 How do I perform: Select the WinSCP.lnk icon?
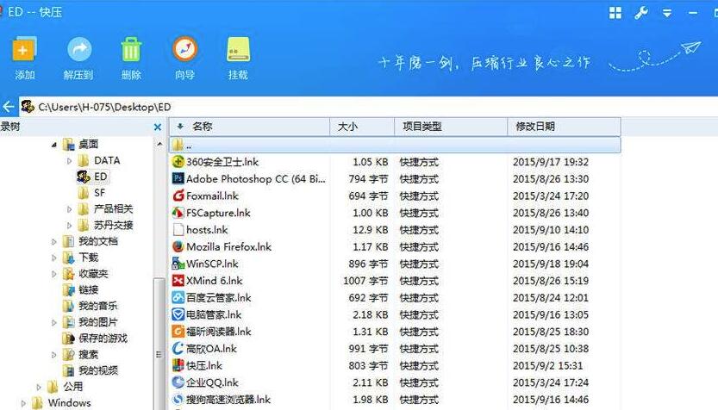(178, 264)
